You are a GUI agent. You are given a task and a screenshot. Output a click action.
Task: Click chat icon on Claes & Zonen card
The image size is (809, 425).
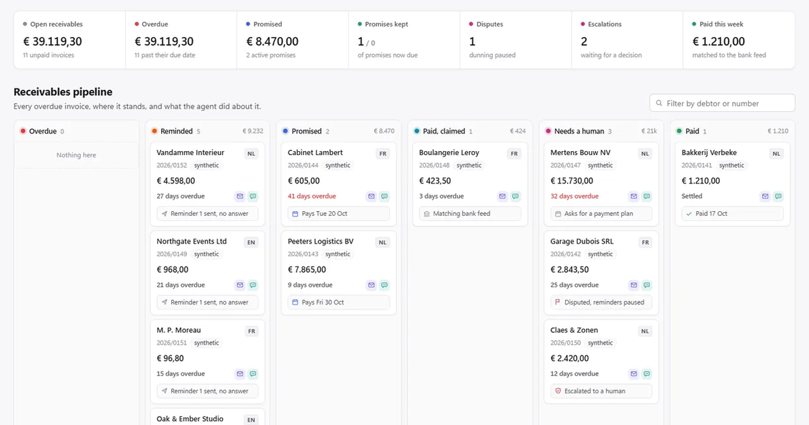pos(647,374)
